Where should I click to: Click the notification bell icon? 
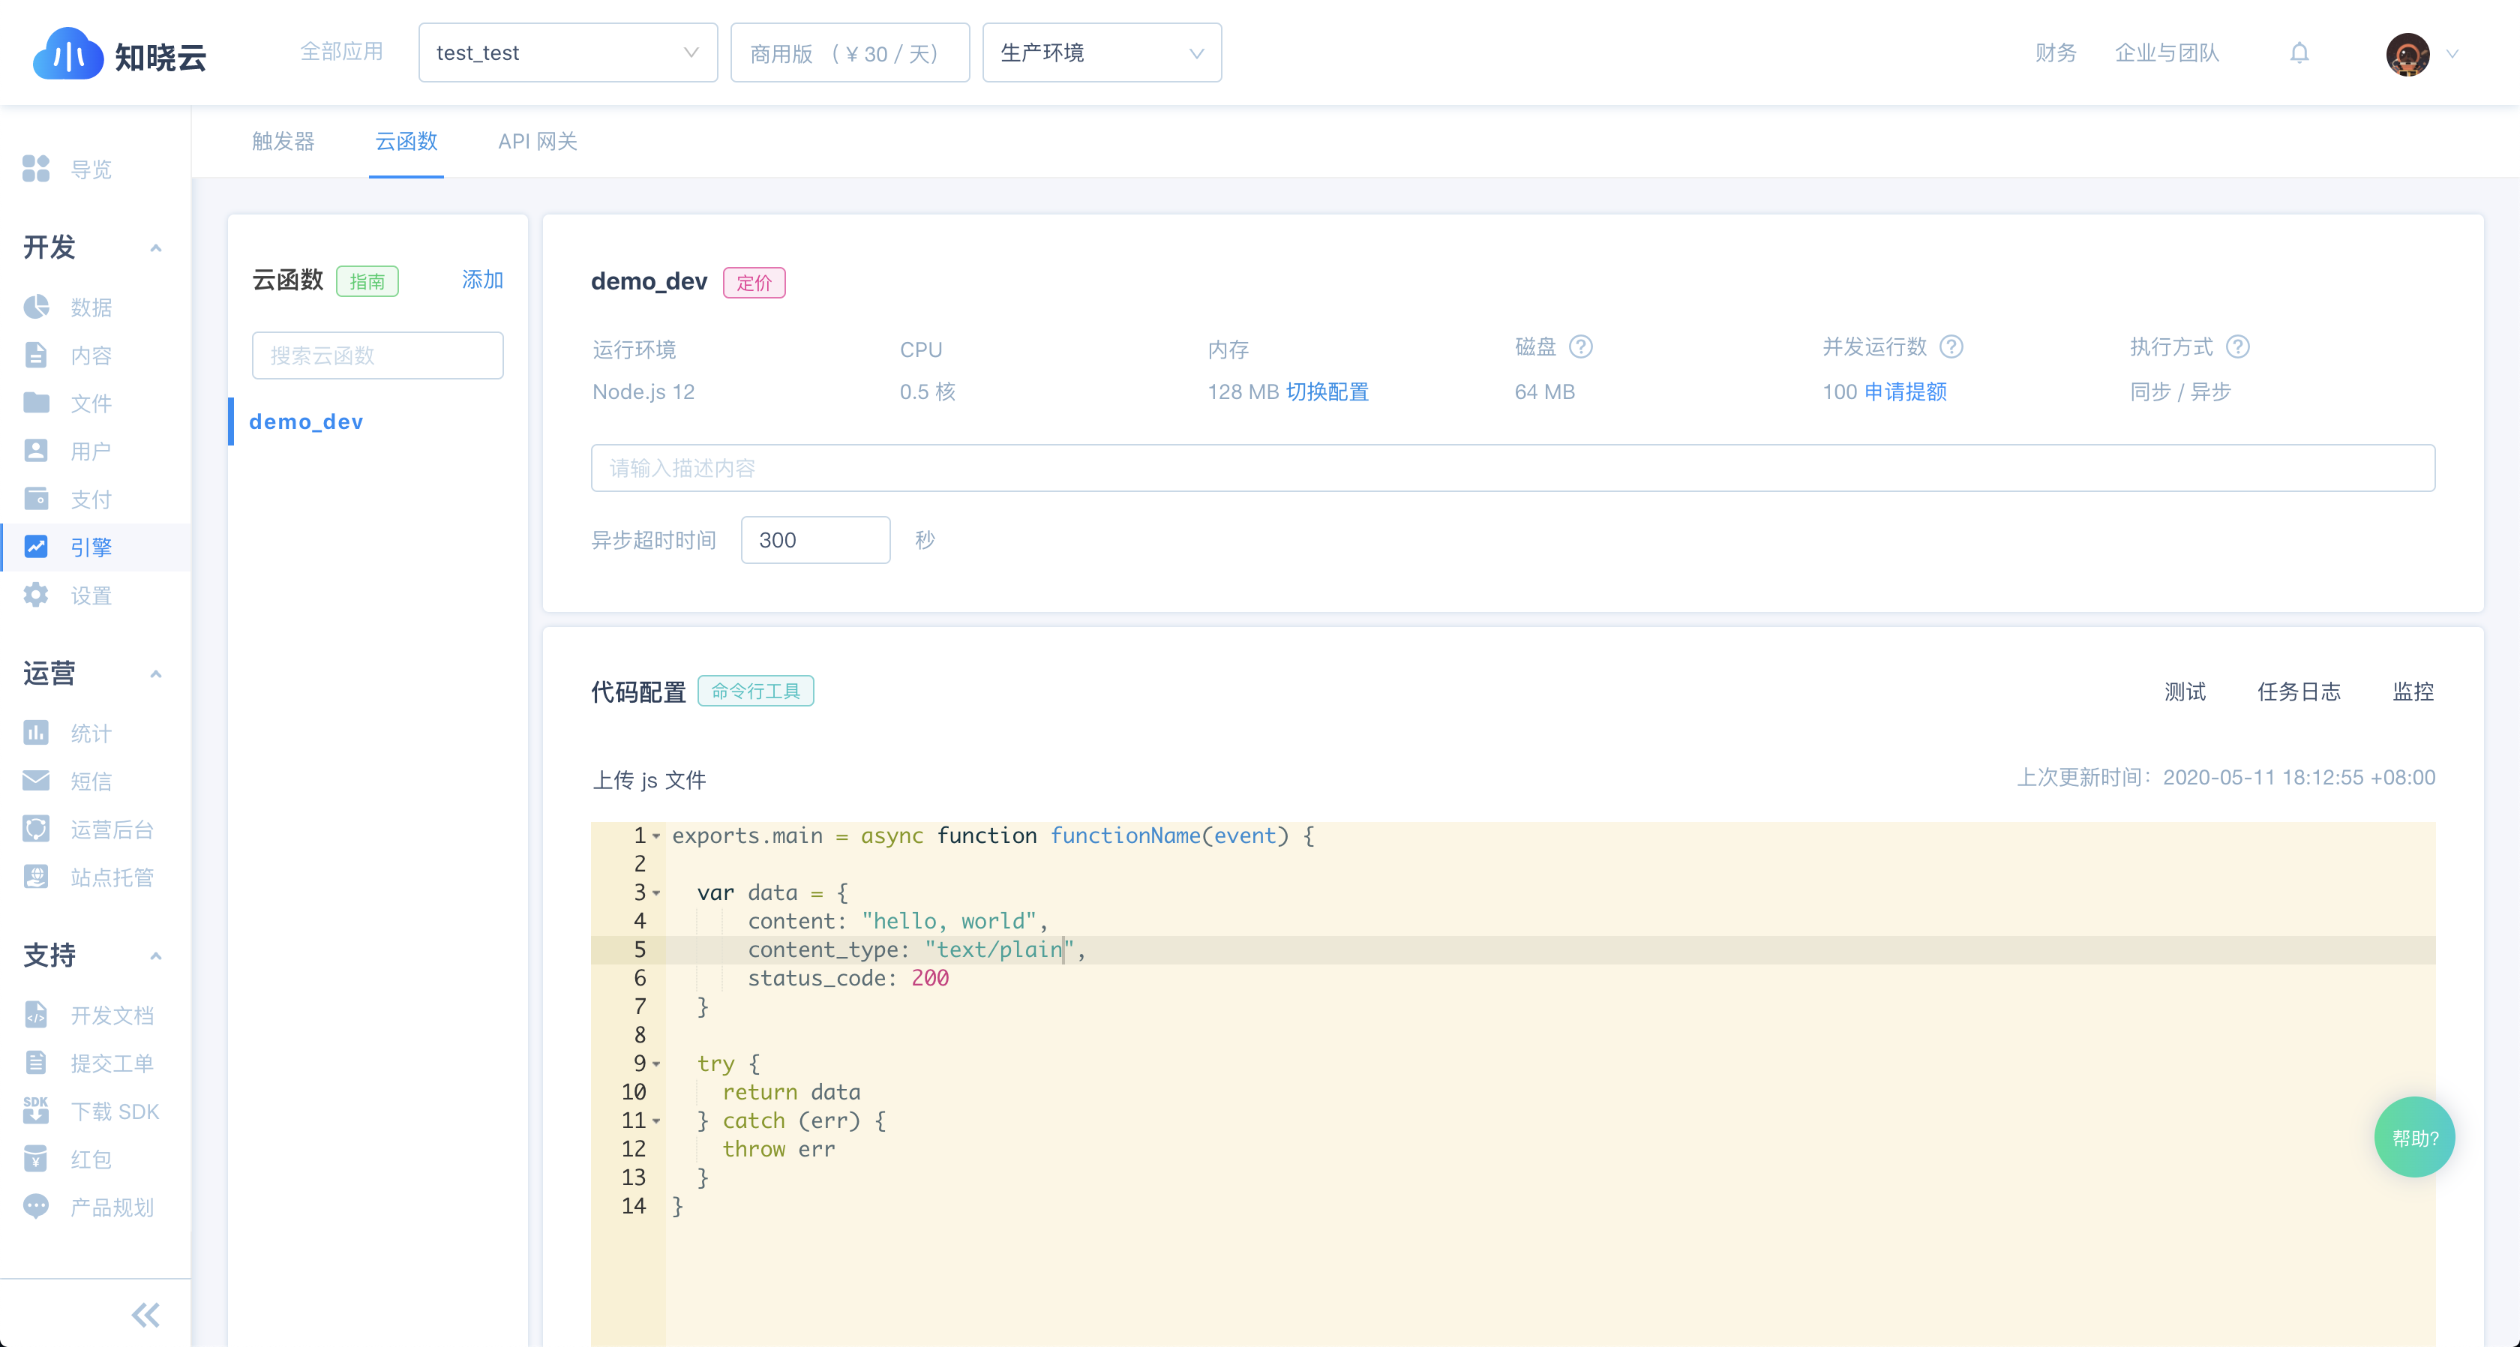(2299, 52)
